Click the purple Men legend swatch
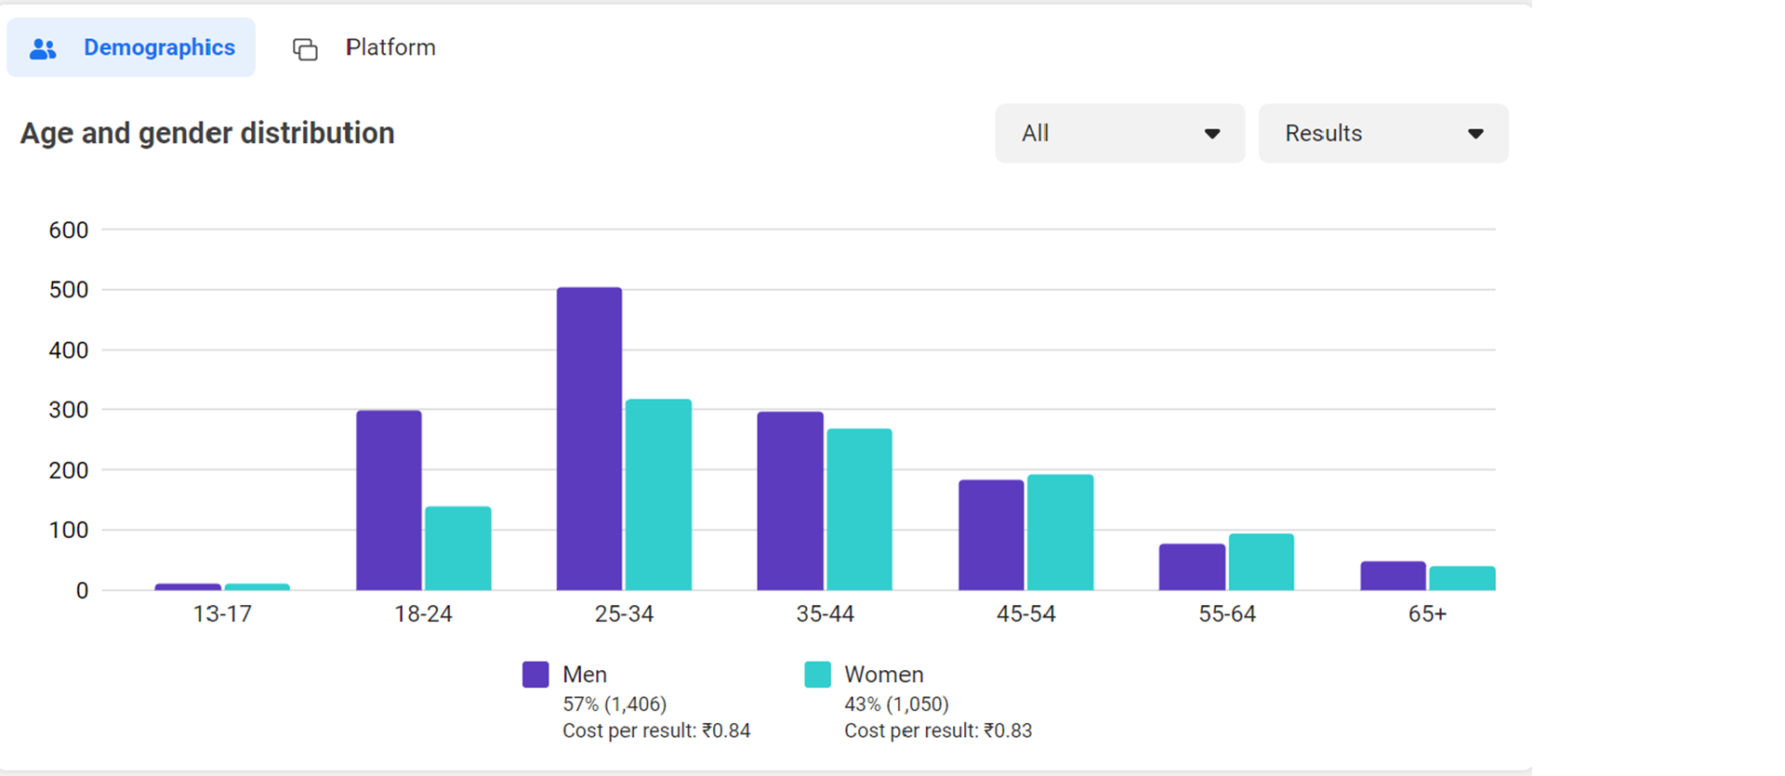 tap(535, 675)
